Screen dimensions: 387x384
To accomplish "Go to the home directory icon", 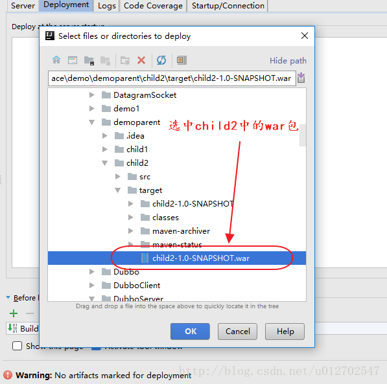I will pyautogui.click(x=56, y=60).
